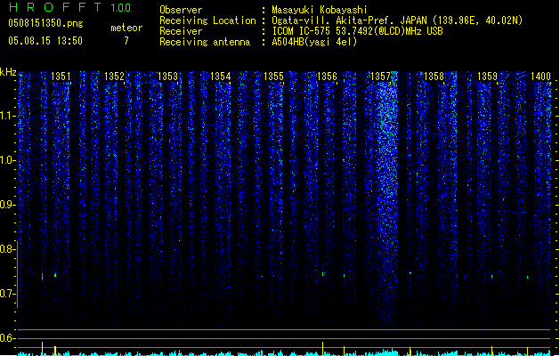Click the 1356 time marker
The height and width of the screenshot is (356, 560).
(327, 77)
